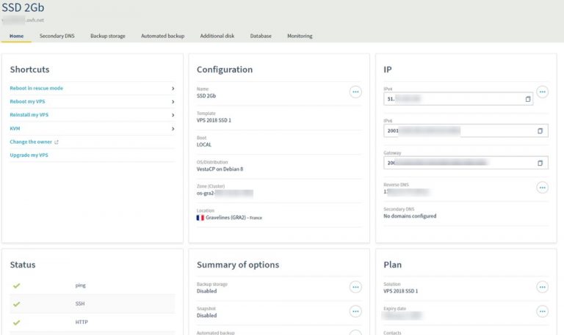
Task: Click the LOCAL boot value
Action: point(204,144)
